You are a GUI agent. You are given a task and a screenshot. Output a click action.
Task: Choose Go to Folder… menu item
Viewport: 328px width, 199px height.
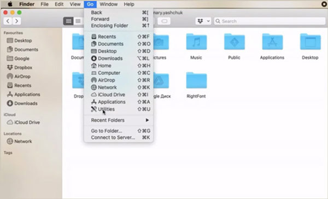(x=119, y=131)
